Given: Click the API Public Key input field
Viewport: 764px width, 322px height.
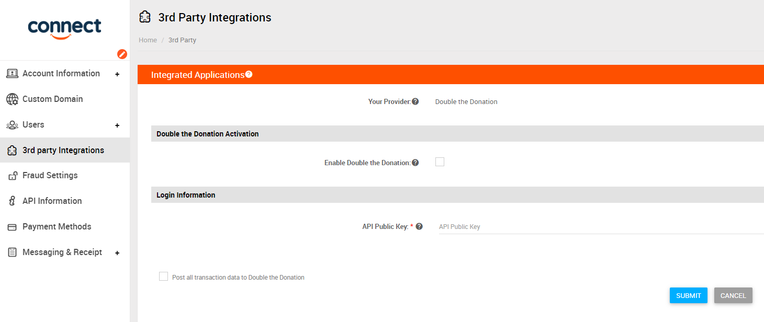Looking at the screenshot, I should 600,227.
